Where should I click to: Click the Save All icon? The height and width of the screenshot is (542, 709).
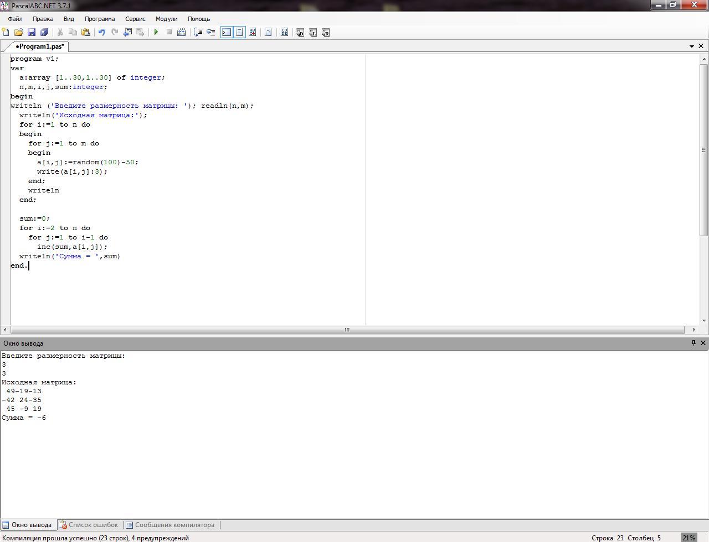(x=44, y=32)
